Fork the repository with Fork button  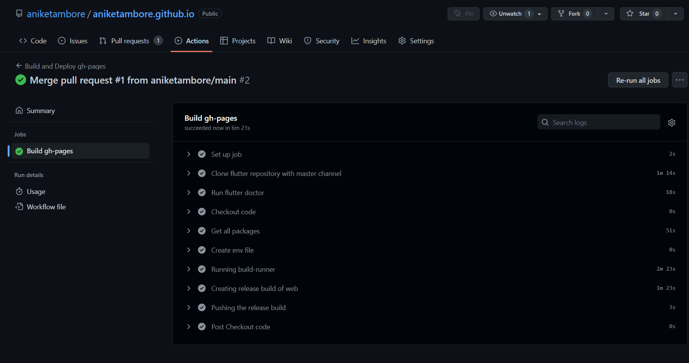[x=575, y=14]
